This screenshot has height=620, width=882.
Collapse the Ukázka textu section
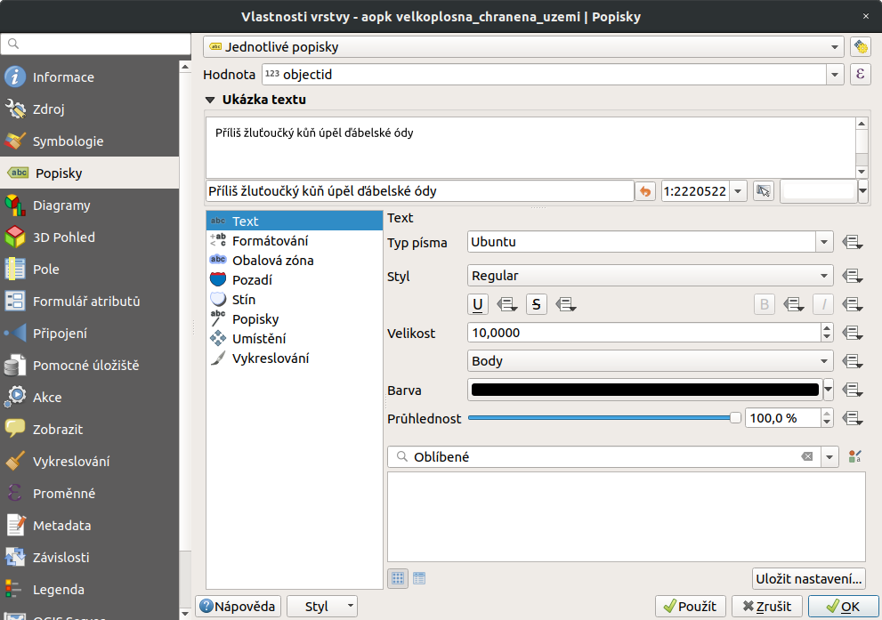[x=210, y=100]
